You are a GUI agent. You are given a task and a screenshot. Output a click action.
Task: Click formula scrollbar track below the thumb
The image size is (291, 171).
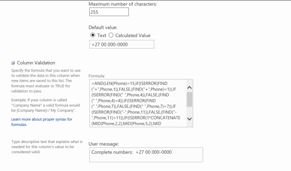189,111
